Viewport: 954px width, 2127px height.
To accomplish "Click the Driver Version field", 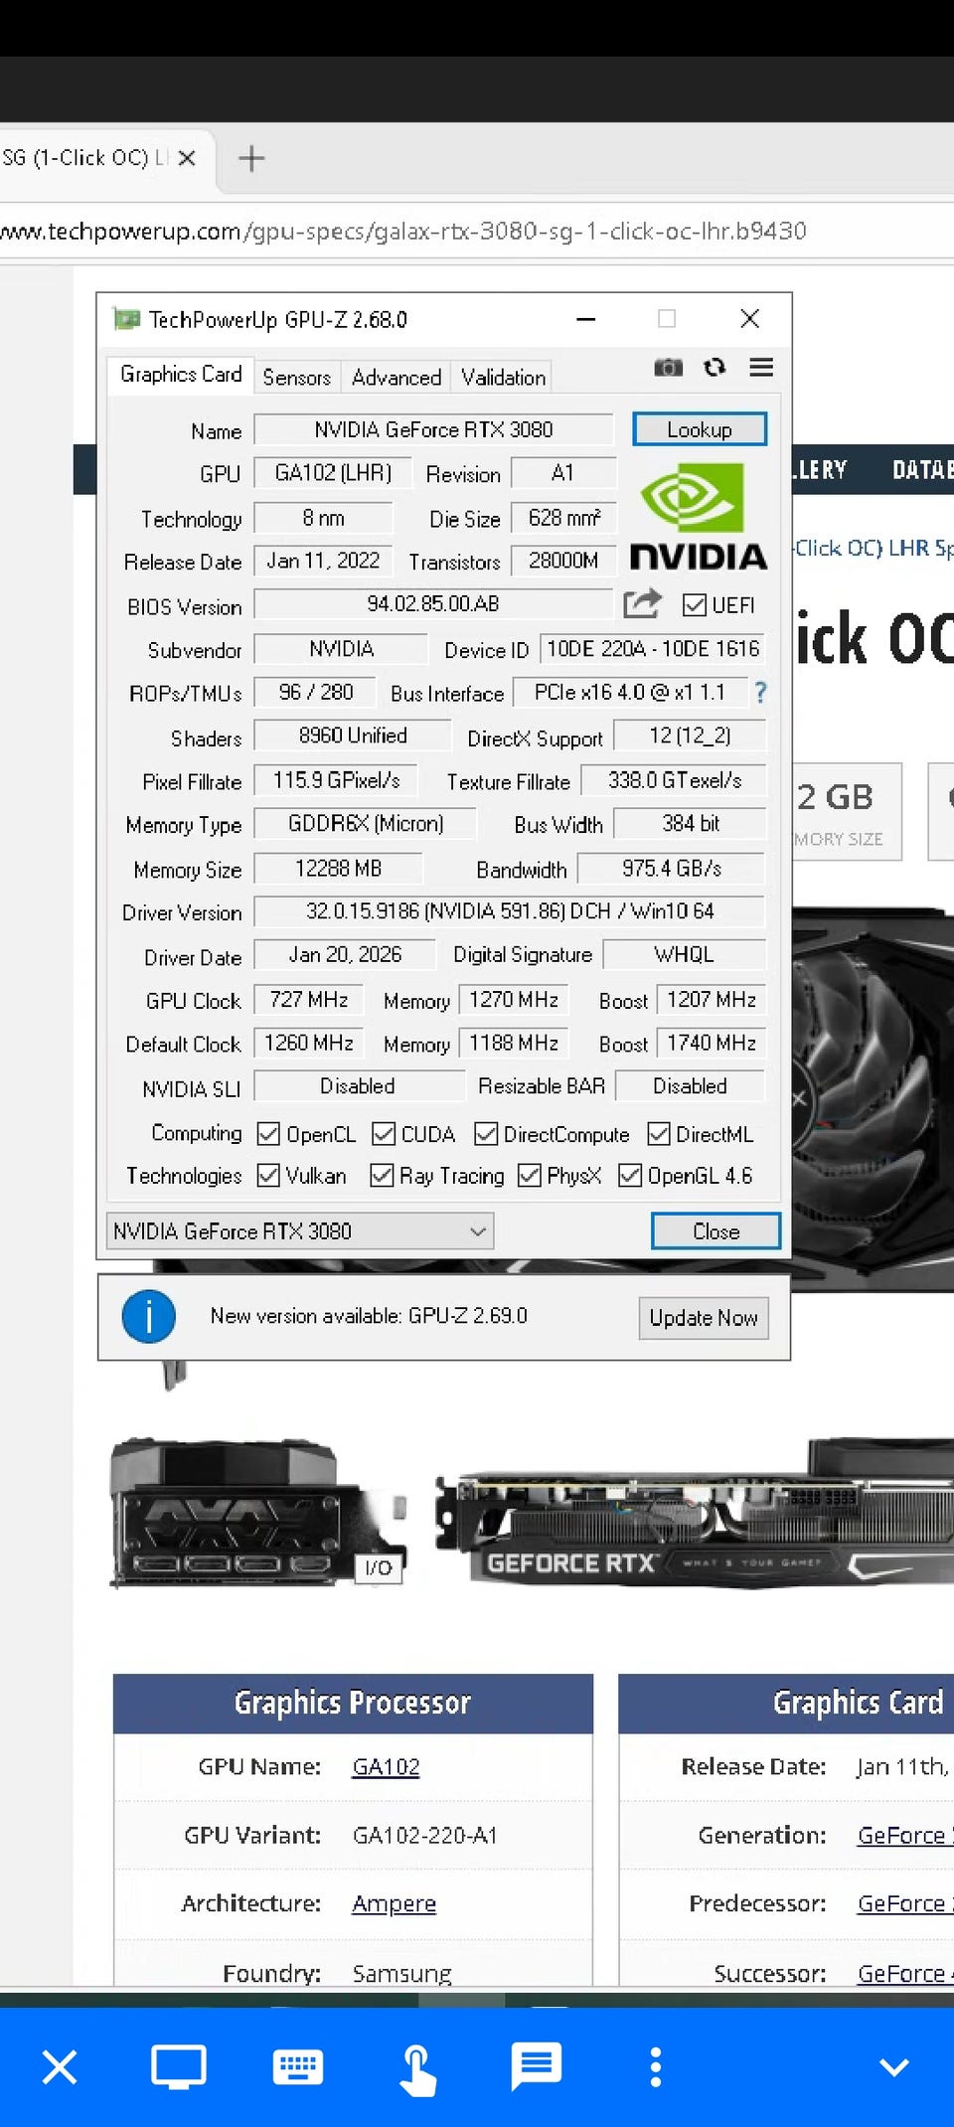I will click(510, 911).
